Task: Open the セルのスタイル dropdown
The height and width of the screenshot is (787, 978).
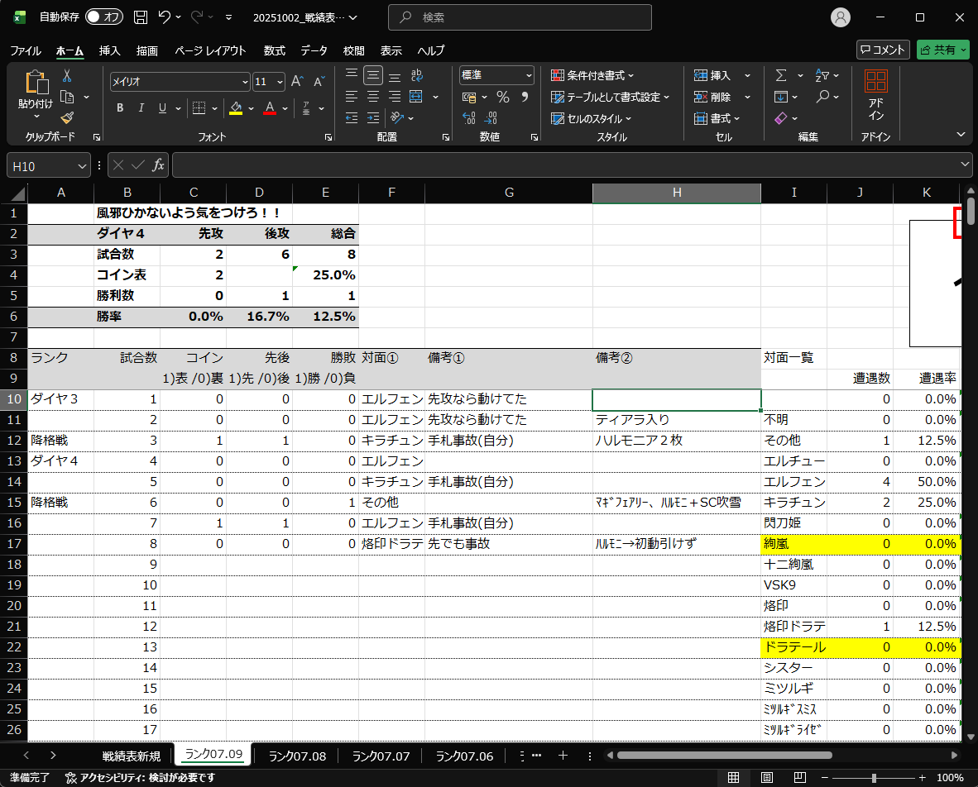Action: point(591,118)
